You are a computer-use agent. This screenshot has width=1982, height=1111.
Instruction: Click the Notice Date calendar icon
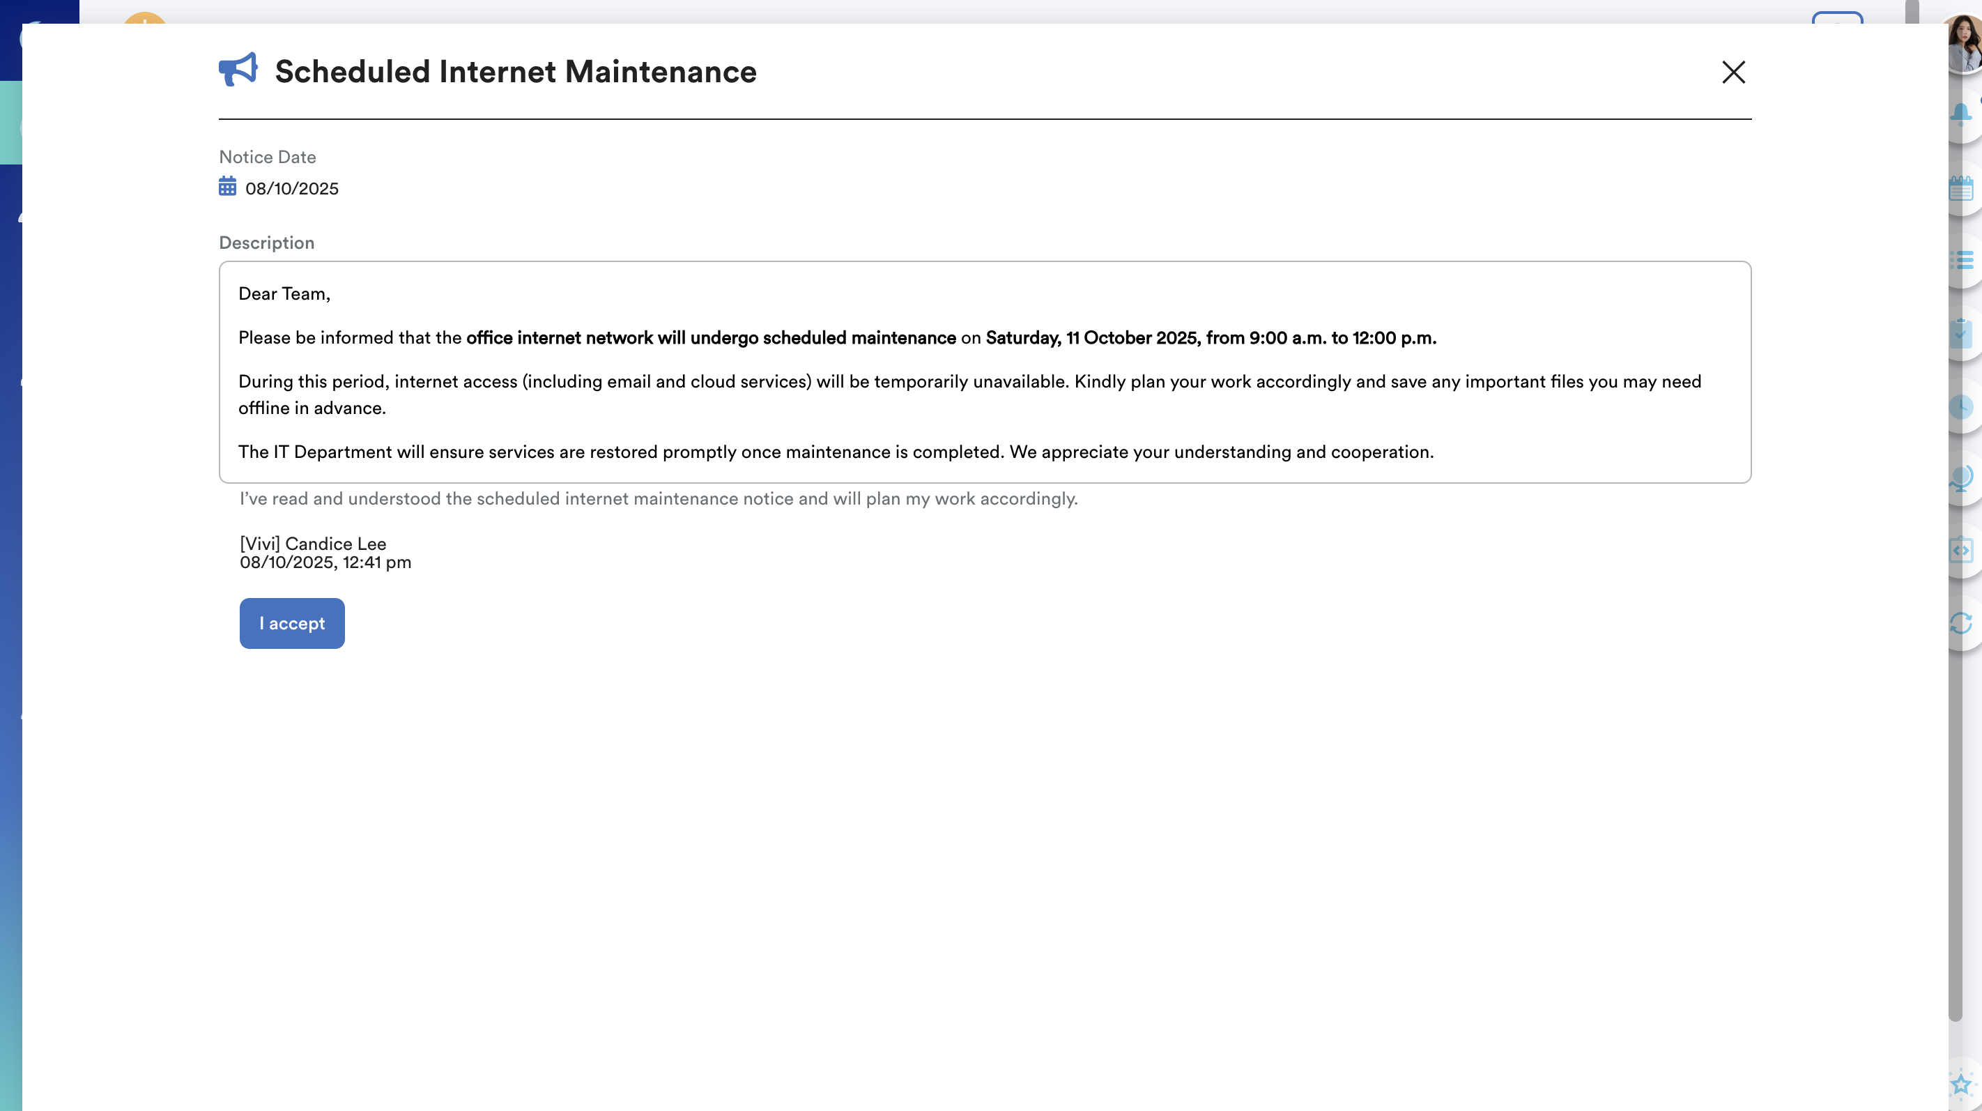pos(228,187)
